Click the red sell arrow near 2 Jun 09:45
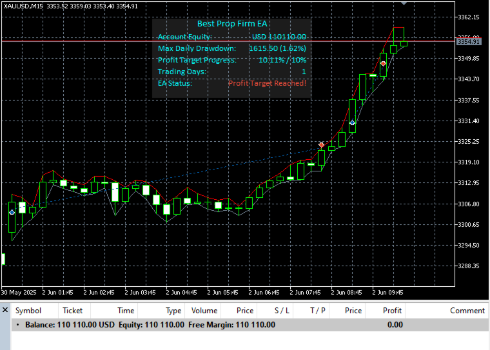 coord(383,64)
